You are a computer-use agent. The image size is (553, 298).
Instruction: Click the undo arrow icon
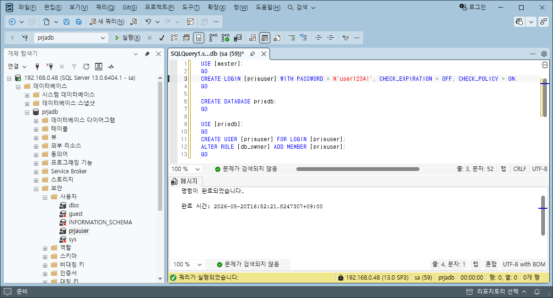coord(148,22)
